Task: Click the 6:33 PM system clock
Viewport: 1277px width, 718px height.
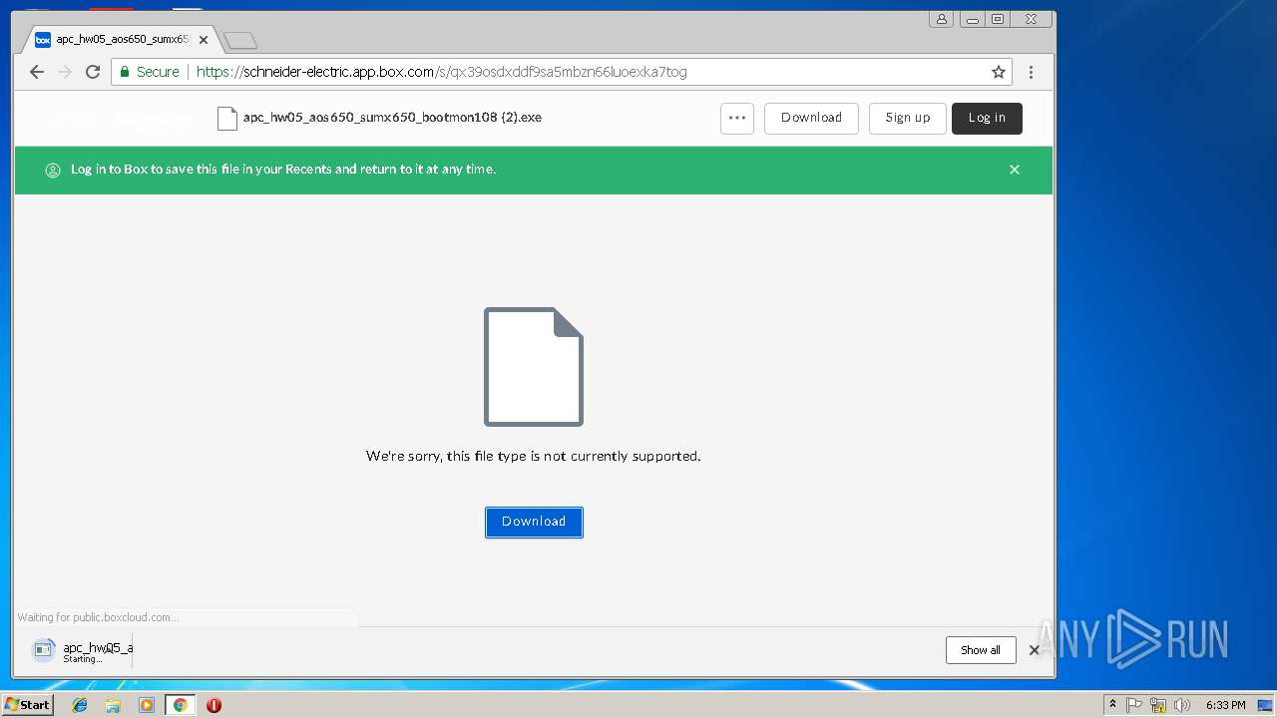Action: (x=1225, y=705)
